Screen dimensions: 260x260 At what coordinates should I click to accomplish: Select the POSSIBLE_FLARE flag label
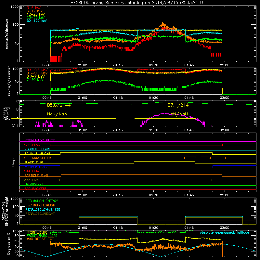[37, 149]
